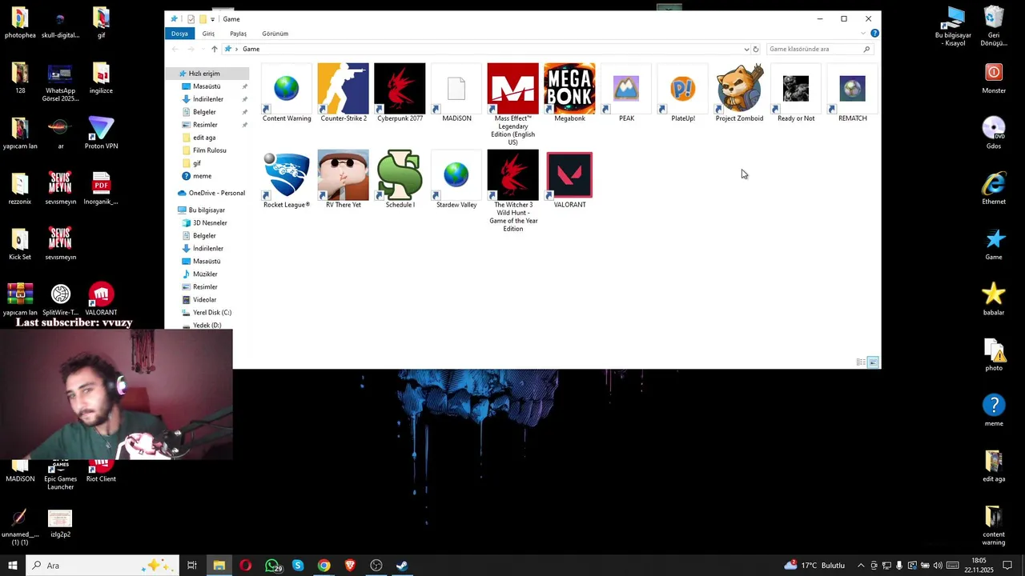Open the address bar history dropdown
This screenshot has height=576, width=1025.
point(746,49)
